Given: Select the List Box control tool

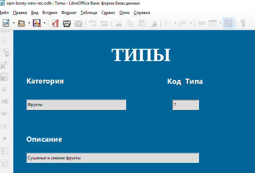Looking at the screenshot, I should point(5,151).
